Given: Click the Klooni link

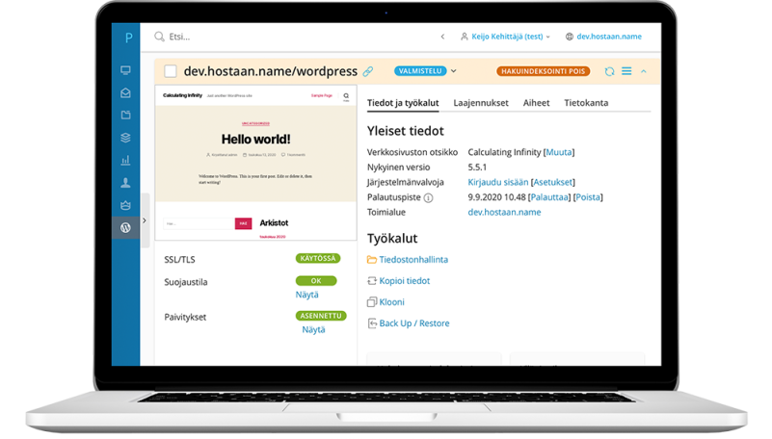Looking at the screenshot, I should tap(391, 302).
